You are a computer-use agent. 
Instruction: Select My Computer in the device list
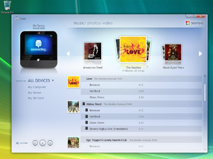coord(37,87)
